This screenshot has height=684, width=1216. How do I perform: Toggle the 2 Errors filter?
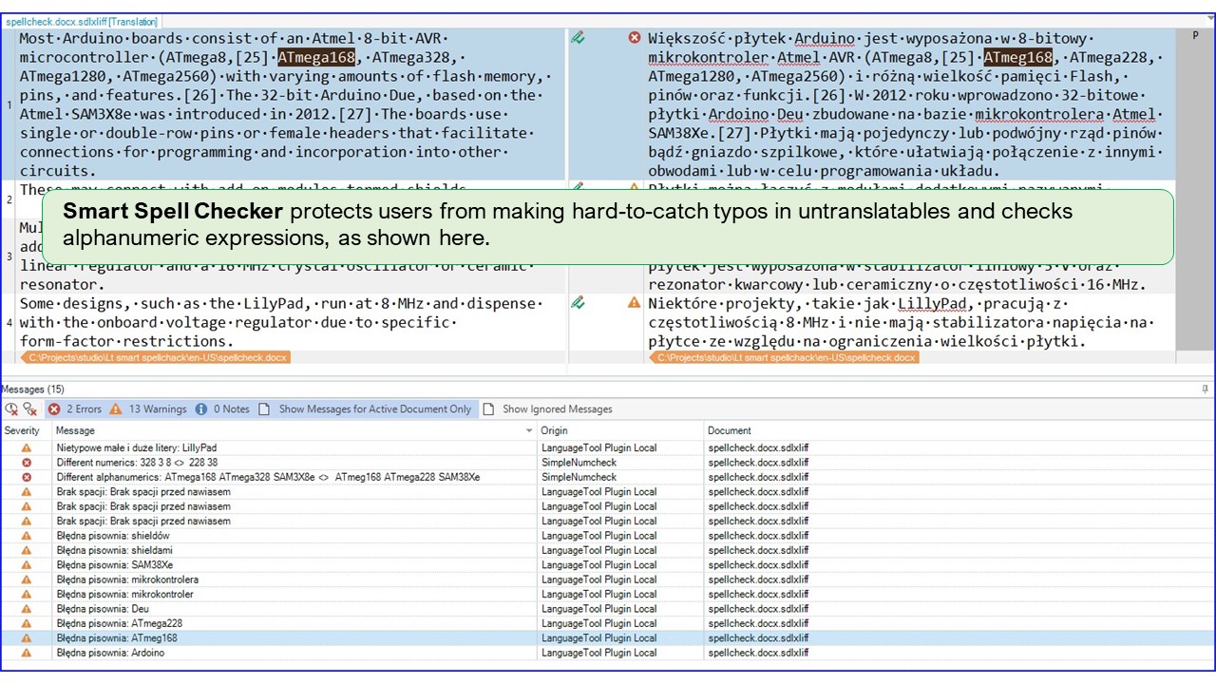click(75, 409)
